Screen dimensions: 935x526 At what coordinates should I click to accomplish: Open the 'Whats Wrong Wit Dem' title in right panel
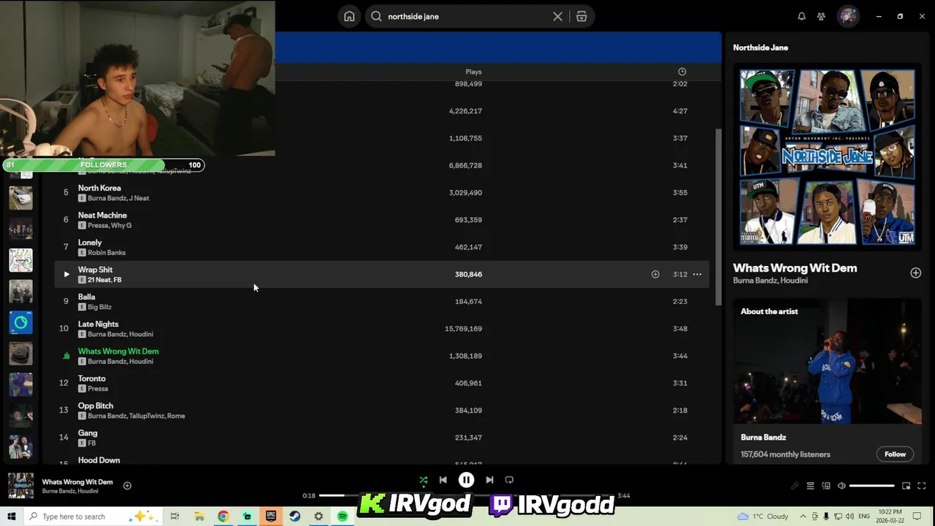click(x=795, y=268)
